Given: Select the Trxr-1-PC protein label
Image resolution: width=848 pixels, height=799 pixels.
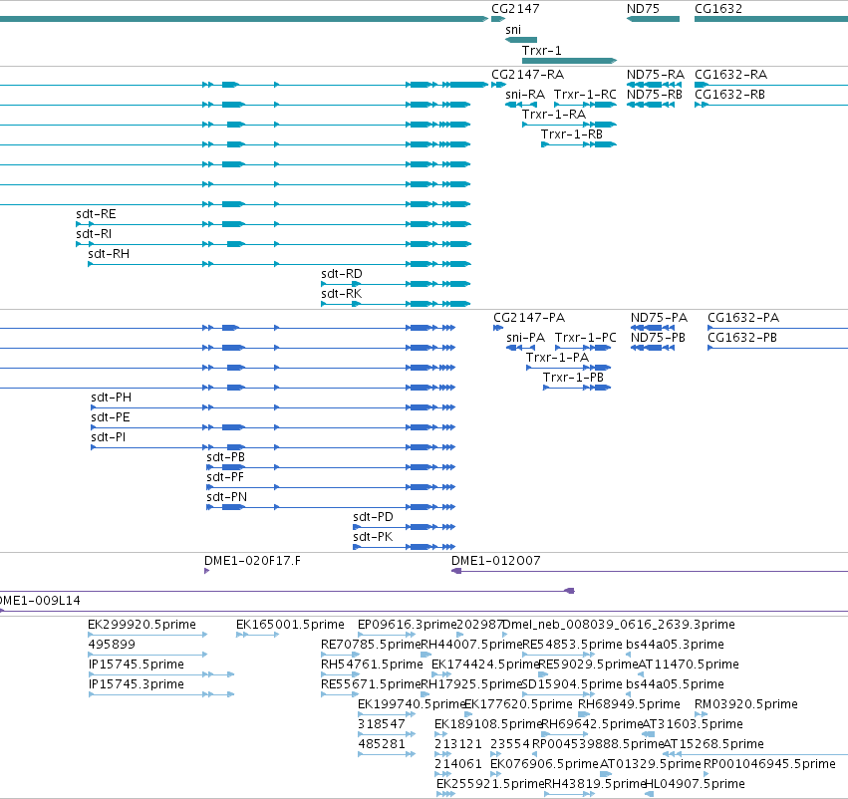Looking at the screenshot, I should pos(586,338).
